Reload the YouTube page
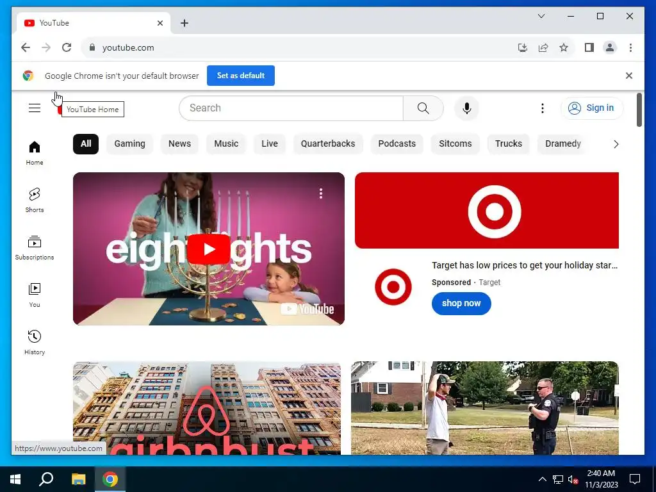656x492 pixels. pyautogui.click(x=67, y=47)
